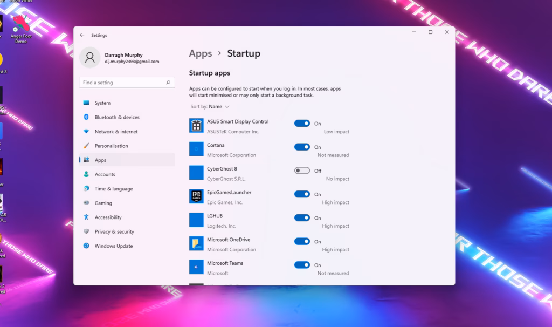
Task: Click the user profile avatar icon
Action: tap(90, 57)
